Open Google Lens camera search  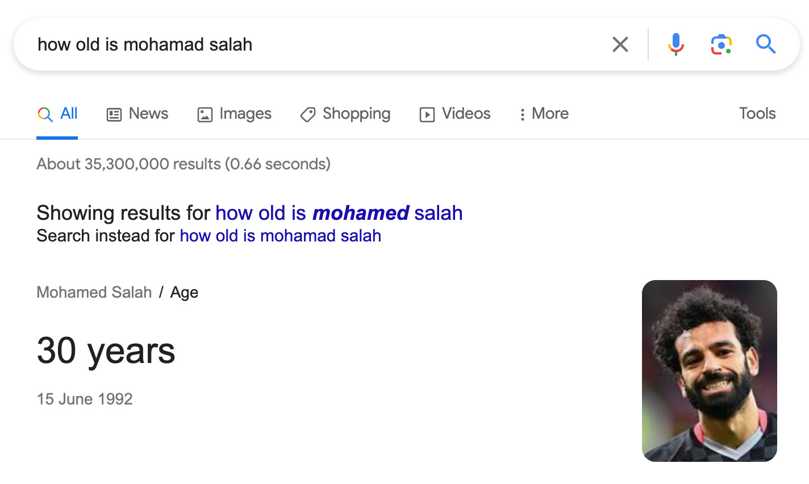721,44
